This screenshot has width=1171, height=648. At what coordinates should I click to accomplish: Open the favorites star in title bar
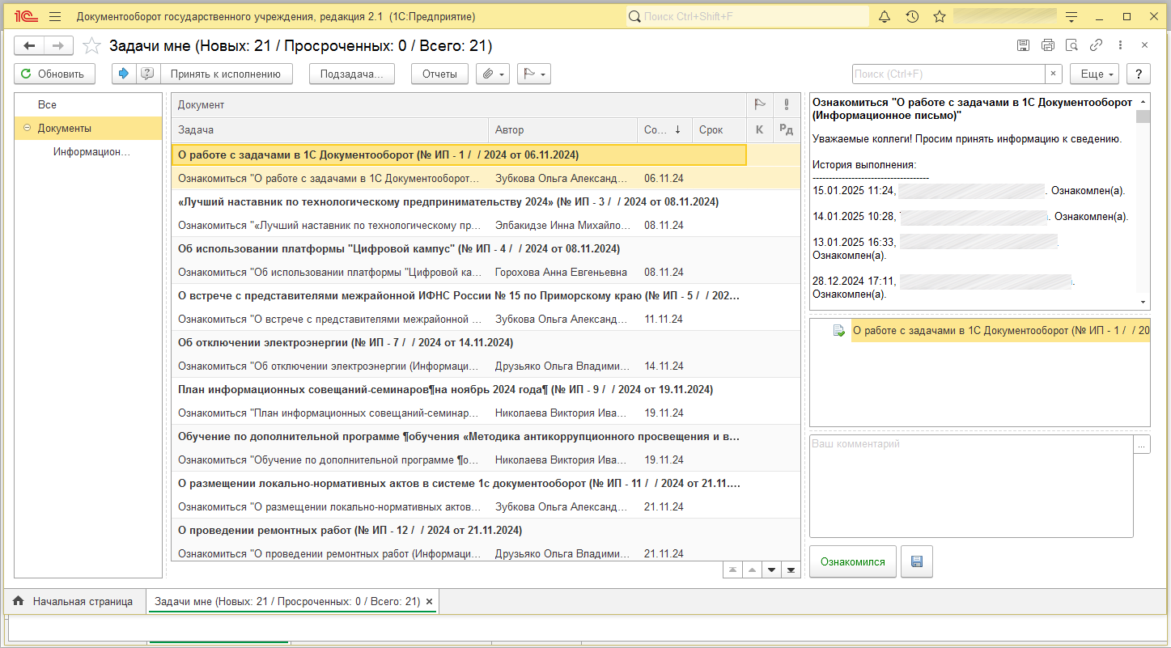[x=940, y=16]
